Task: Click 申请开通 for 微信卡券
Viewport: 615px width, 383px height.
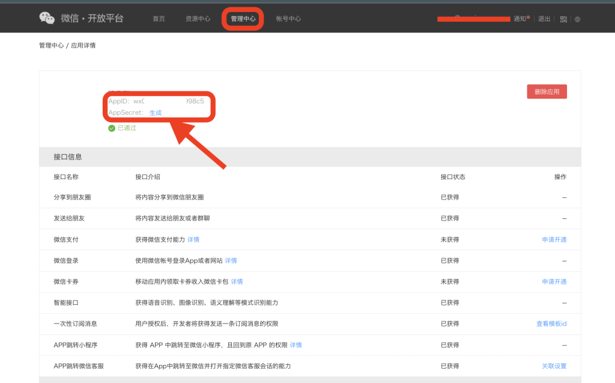Action: (554, 281)
